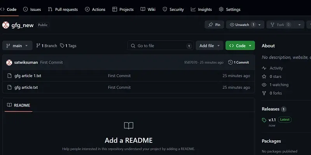Open the Wiki tab

click(x=148, y=9)
